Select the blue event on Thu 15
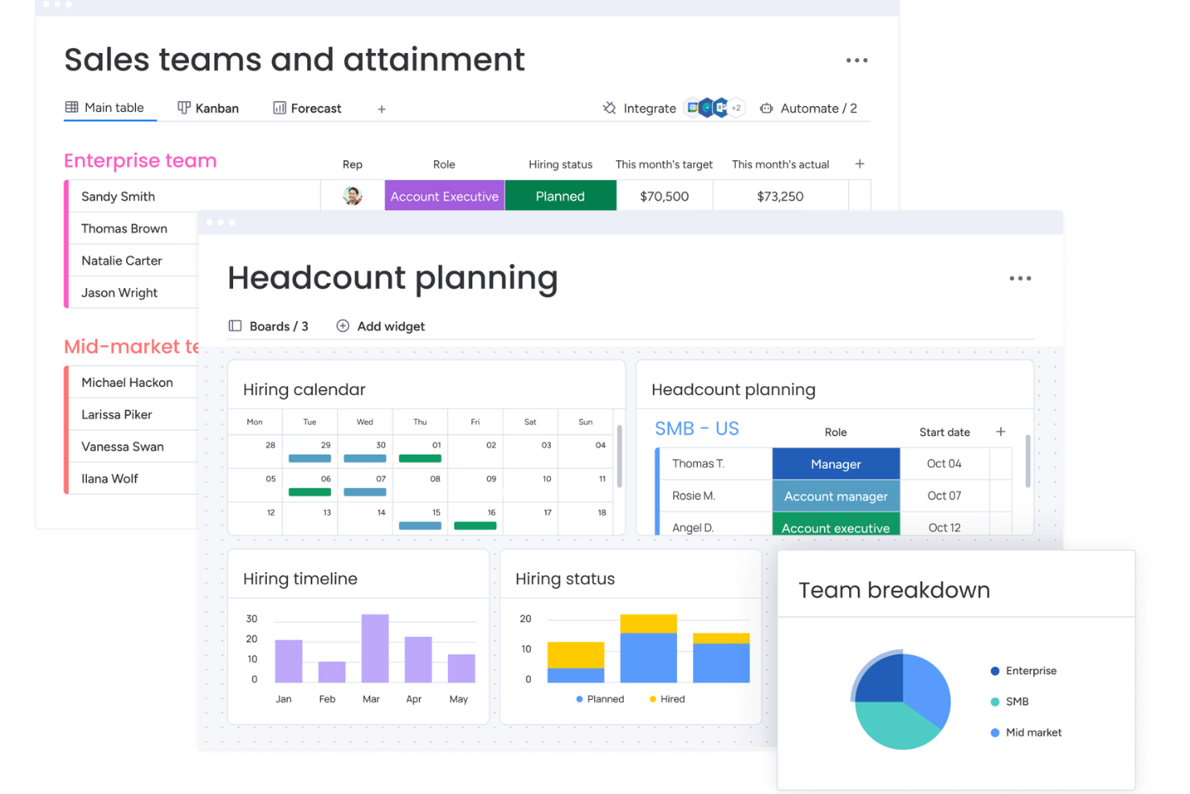This screenshot has width=1190, height=794. point(420,525)
